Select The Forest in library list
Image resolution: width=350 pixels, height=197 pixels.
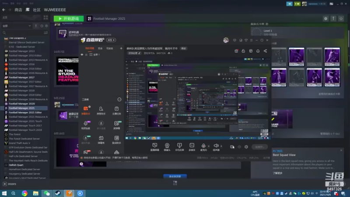[14, 134]
